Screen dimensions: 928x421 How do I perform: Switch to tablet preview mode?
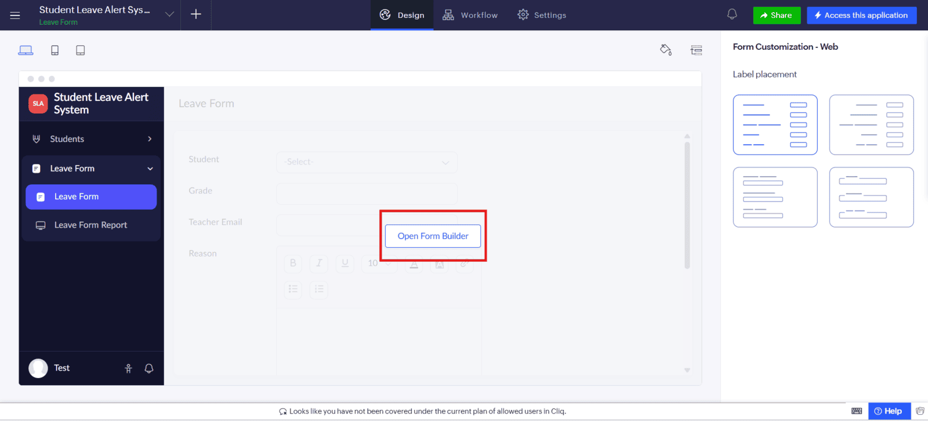[x=81, y=50]
